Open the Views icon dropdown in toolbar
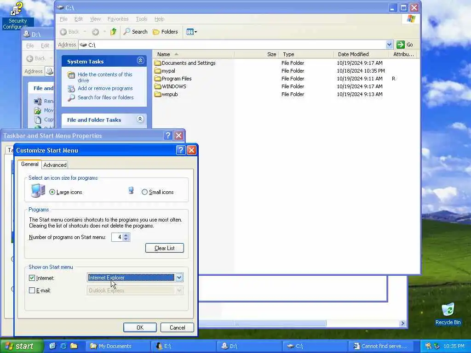471x353 pixels. pyautogui.click(x=192, y=32)
